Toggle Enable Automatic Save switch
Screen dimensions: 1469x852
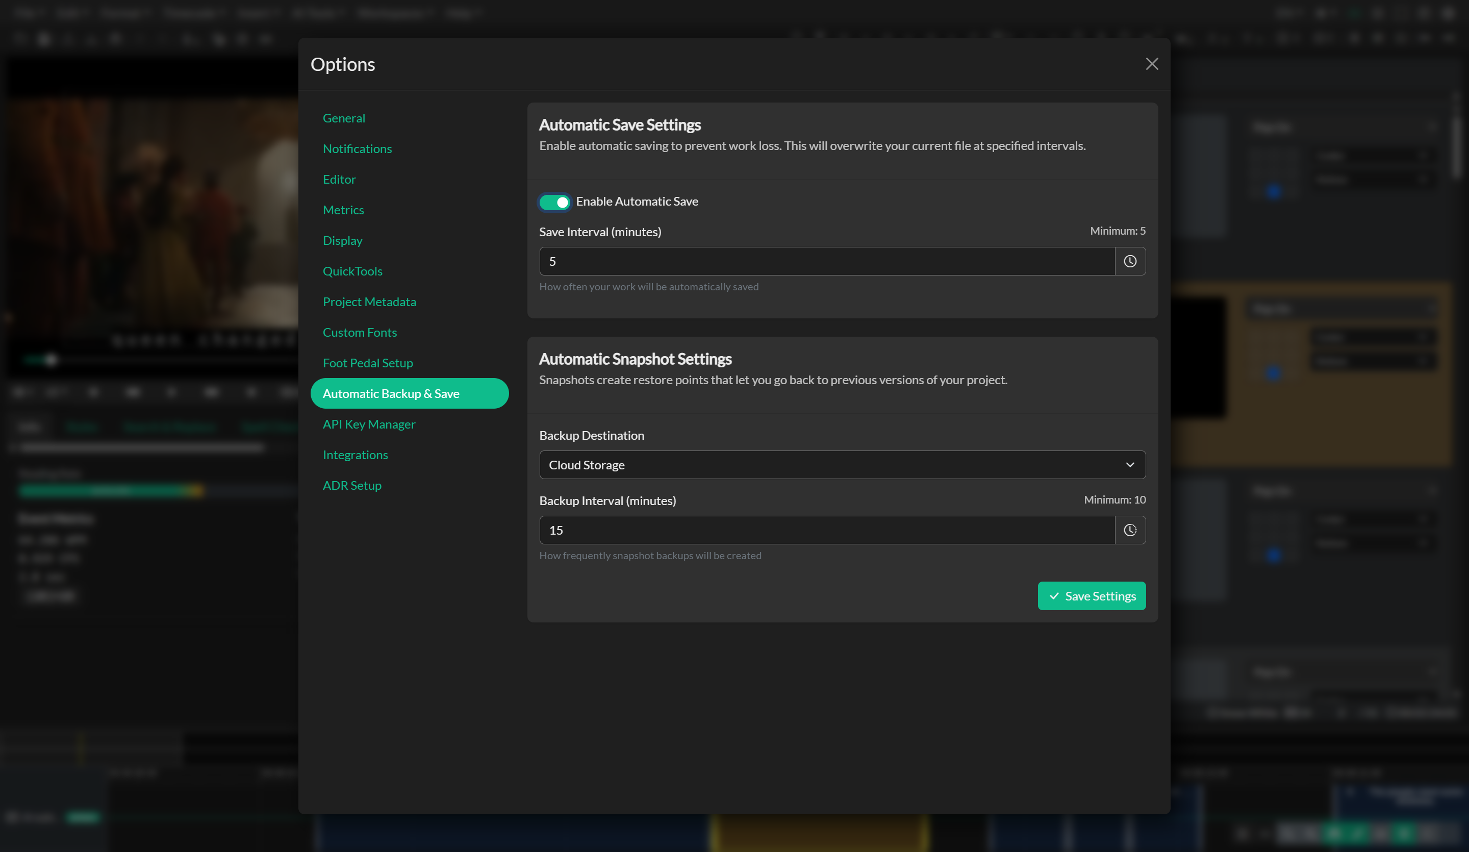pos(554,202)
